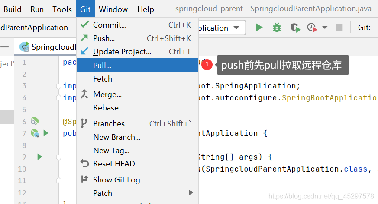Click the run gutter arrow on line 9

click(x=40, y=157)
